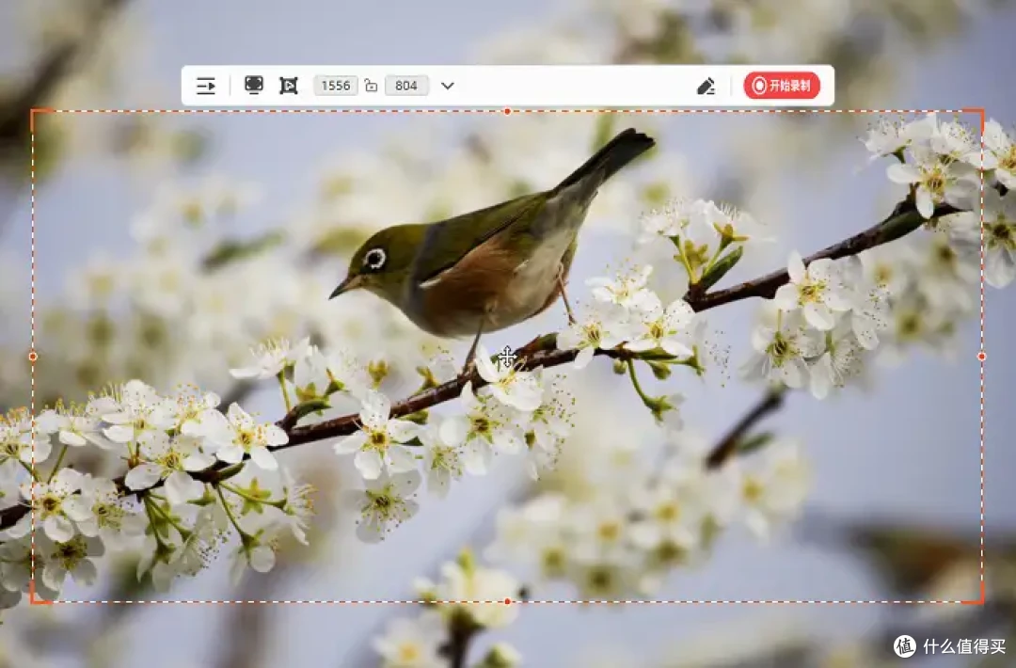Click the right edge resize handle

981,357
